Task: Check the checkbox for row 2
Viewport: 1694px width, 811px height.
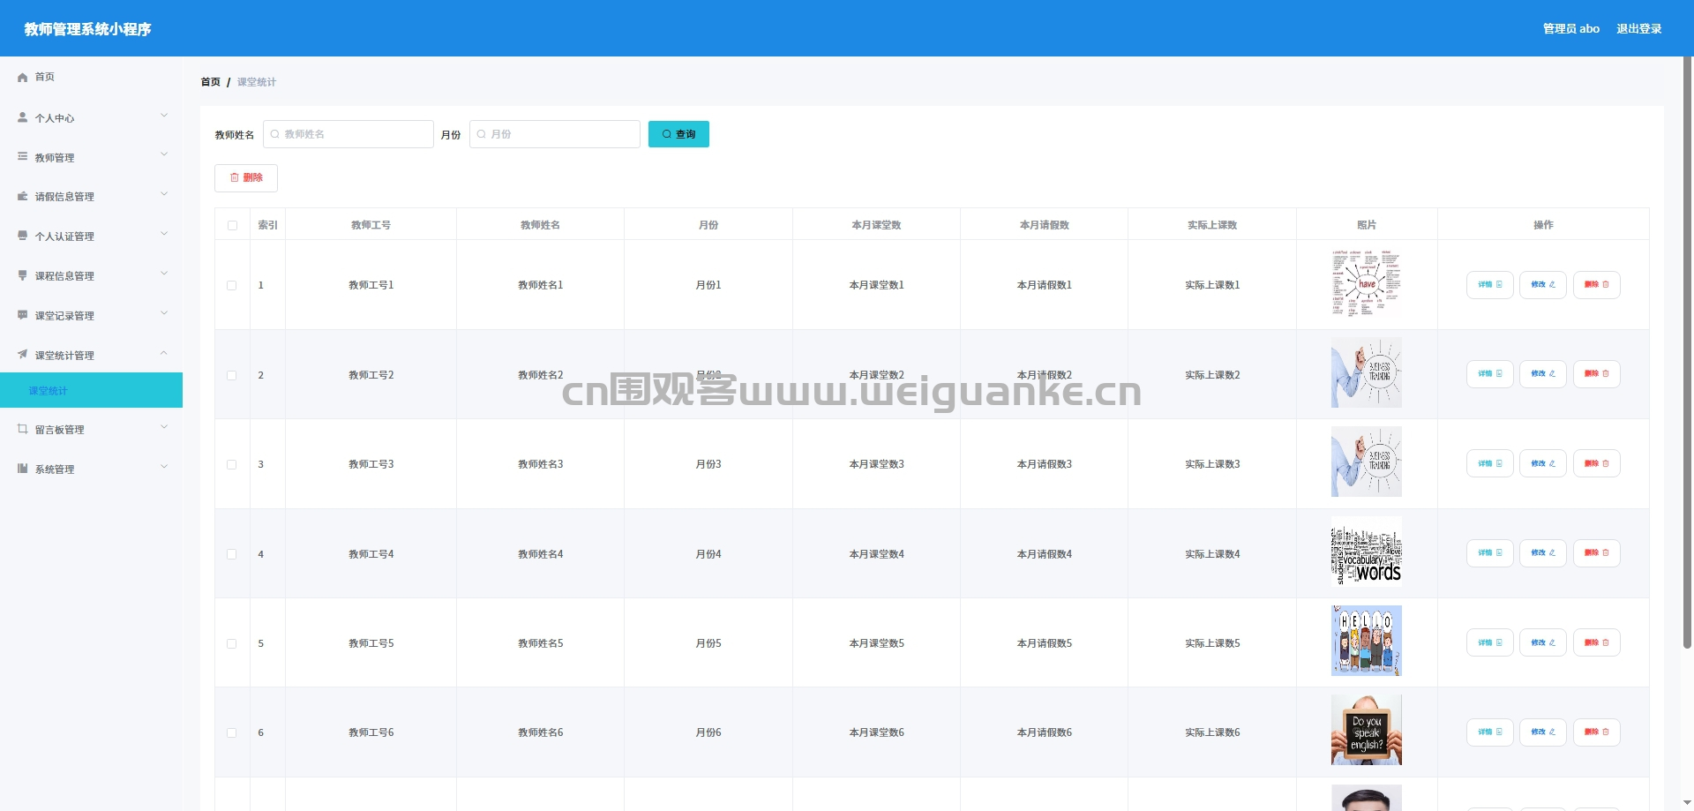Action: 232,376
